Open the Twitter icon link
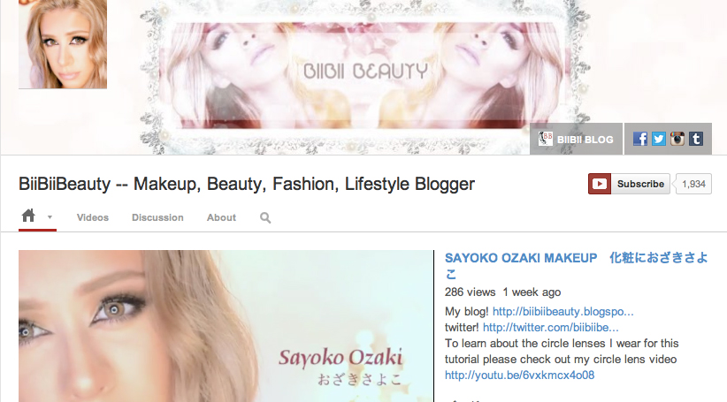Image resolution: width=727 pixels, height=402 pixels. pos(659,139)
